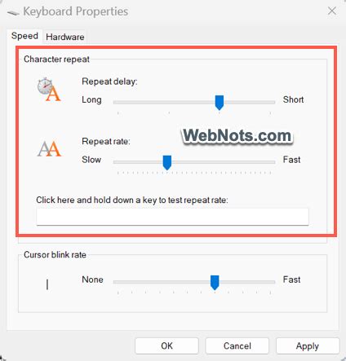Switch to the Speed tab

coord(24,36)
